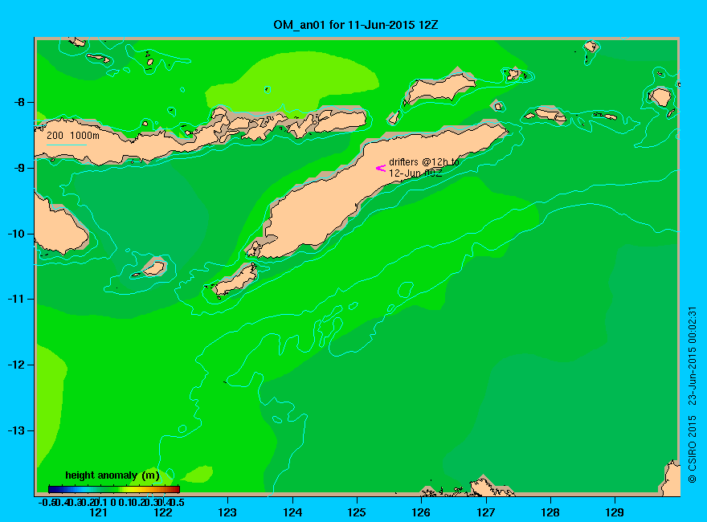Click the latitude label "-8"
707x522 pixels.
(20, 102)
